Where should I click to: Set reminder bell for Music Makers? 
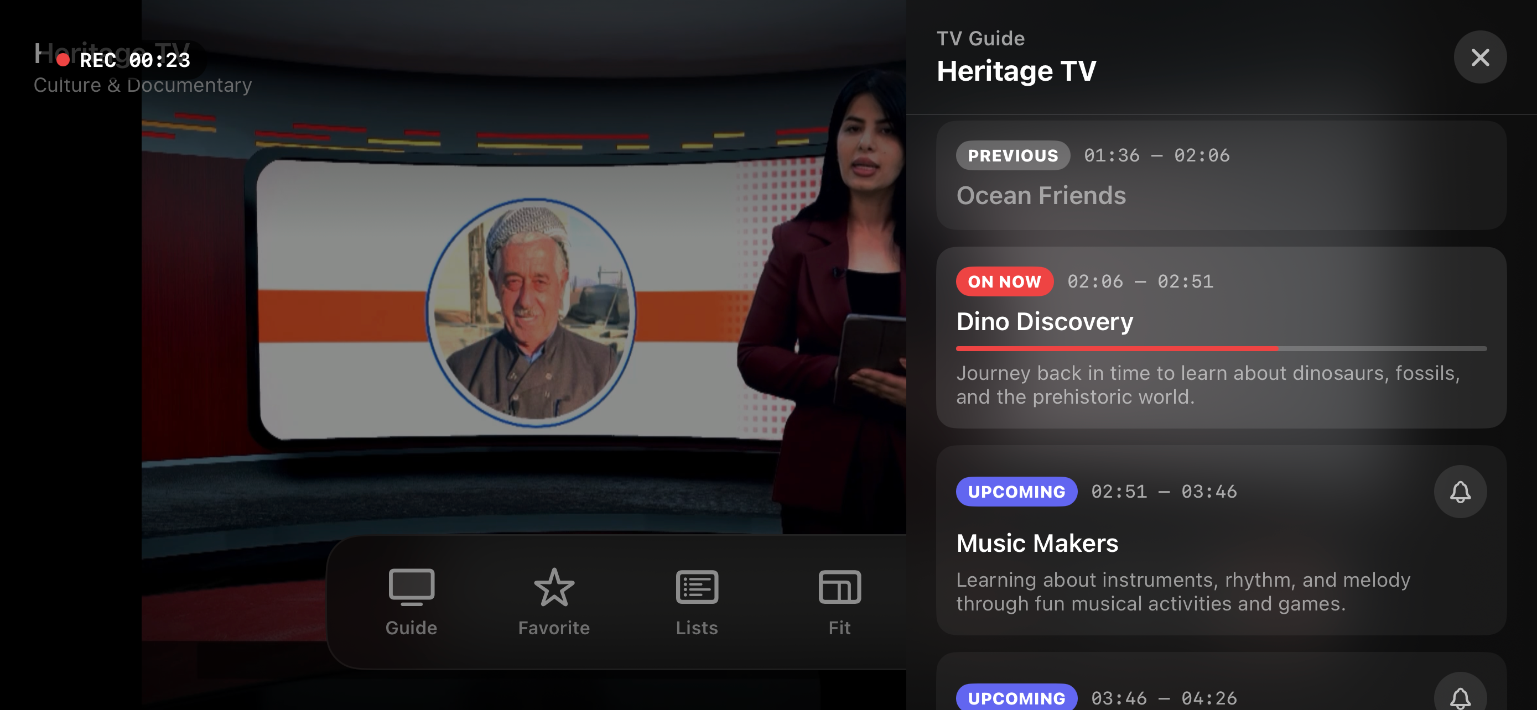pyautogui.click(x=1460, y=491)
